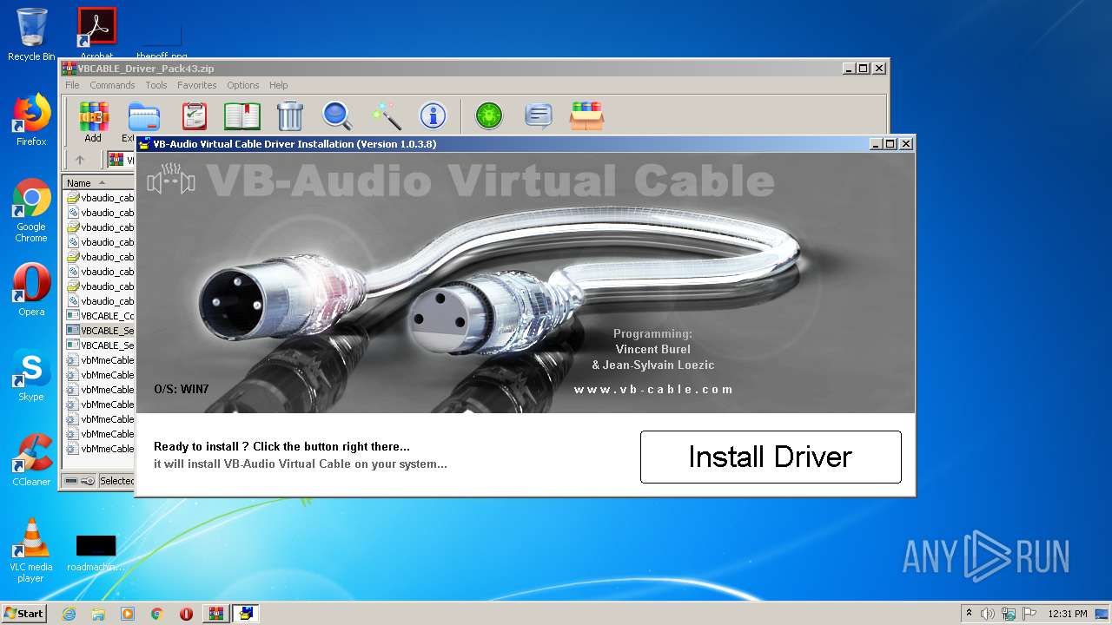Click the View open-book icon in WinRAR
The image size is (1112, 625).
tap(242, 115)
